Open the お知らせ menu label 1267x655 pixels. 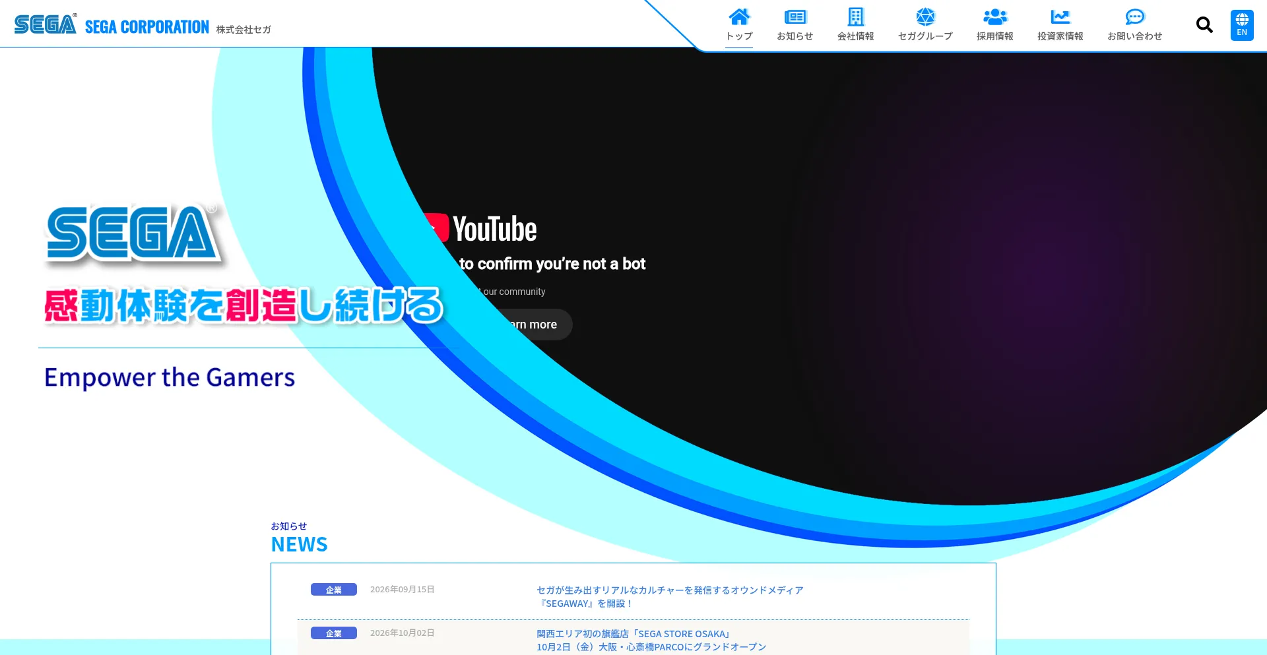pos(795,36)
